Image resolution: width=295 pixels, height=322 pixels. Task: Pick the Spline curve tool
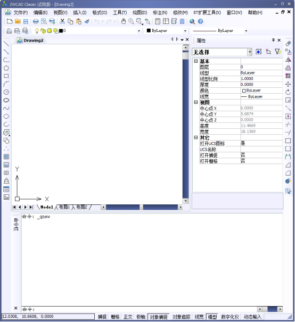coord(6,108)
